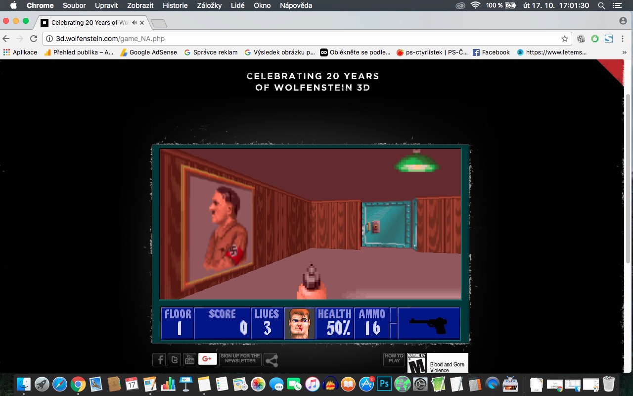Open the Trash in the Dock
633x396 pixels.
(609, 384)
